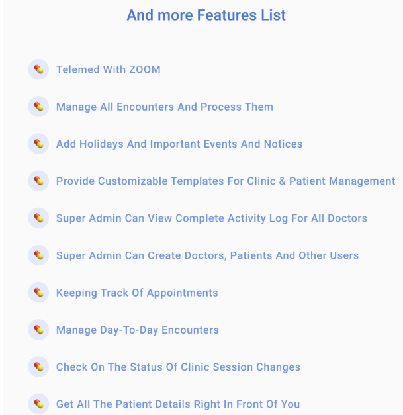The height and width of the screenshot is (415, 403).
Task: Click the pill icon next to Day-To-Day Encounters
Action: [x=38, y=329]
